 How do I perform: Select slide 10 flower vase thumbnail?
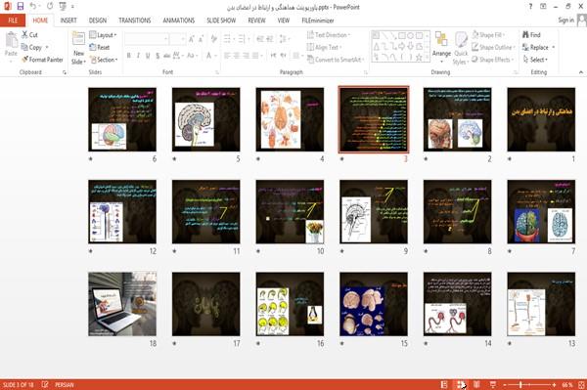pyautogui.click(x=290, y=212)
